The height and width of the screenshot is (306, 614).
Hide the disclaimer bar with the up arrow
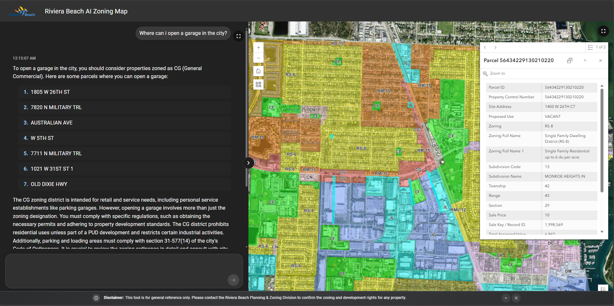coord(506,298)
